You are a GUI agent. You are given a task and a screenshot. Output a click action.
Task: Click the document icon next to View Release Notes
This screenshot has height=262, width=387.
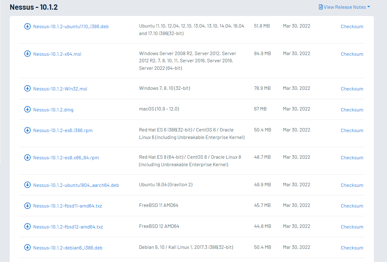tap(321, 7)
